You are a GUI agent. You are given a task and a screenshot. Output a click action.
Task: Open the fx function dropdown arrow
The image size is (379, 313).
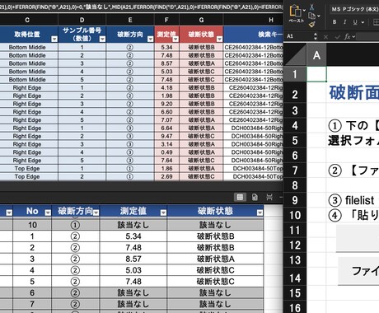pos(353,36)
